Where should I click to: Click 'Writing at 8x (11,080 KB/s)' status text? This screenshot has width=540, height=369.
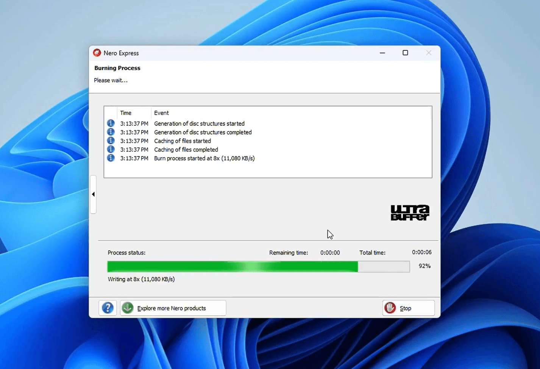coord(141,279)
